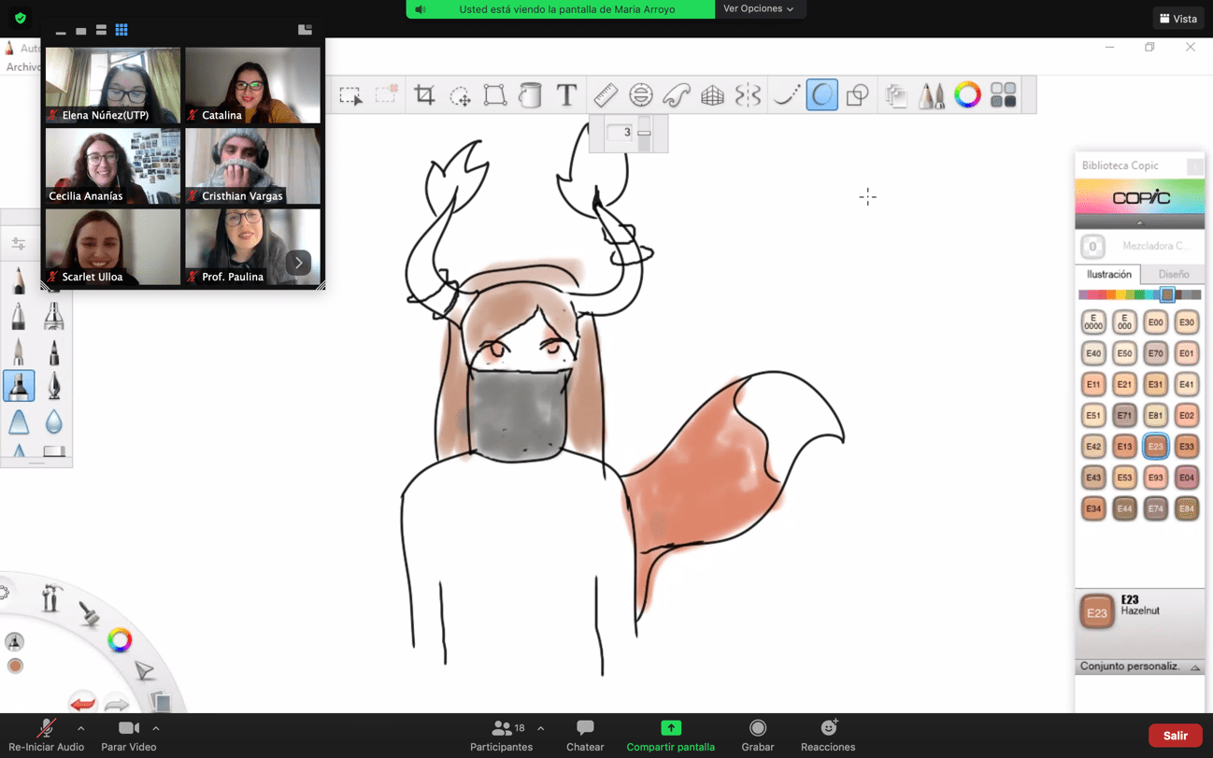1213x758 pixels.
Task: Select the Quick Transform lasso tool
Action: click(460, 95)
